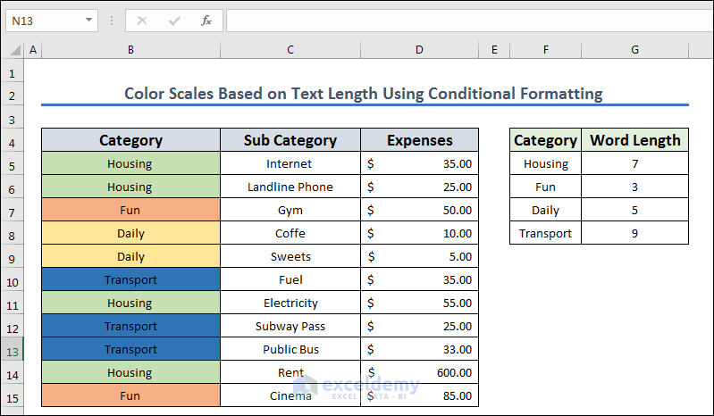Click the formula bar input area

click(465, 20)
